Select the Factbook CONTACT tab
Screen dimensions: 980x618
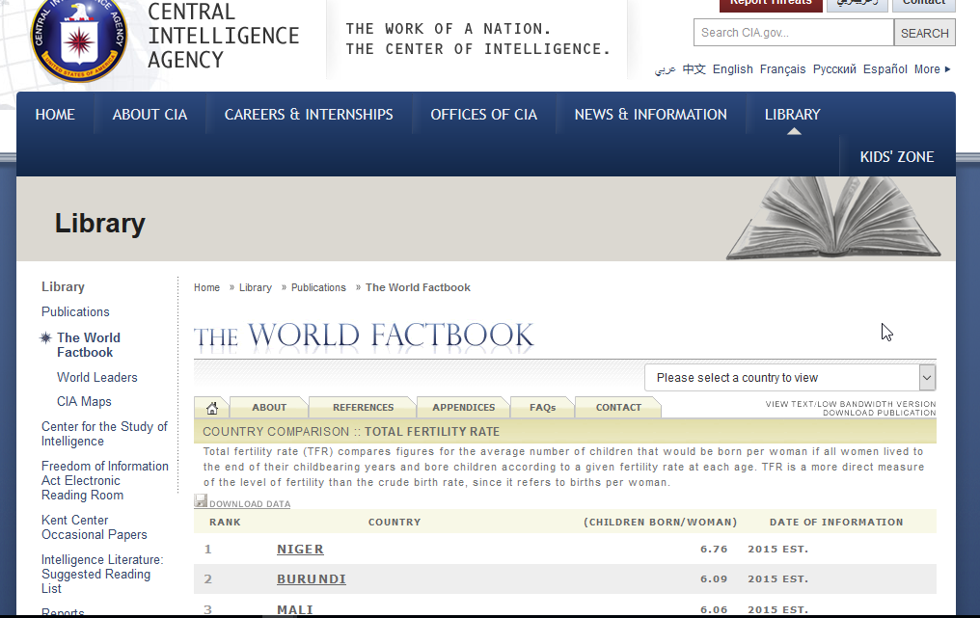point(618,408)
